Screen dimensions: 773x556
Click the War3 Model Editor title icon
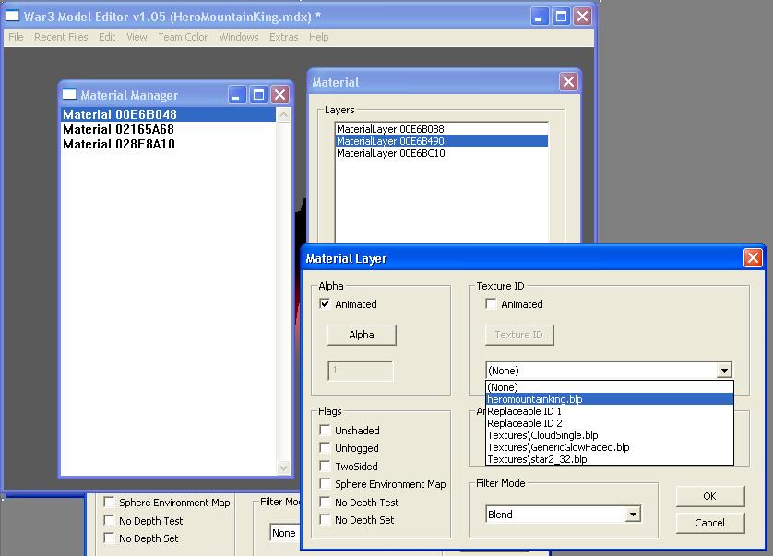pyautogui.click(x=12, y=17)
